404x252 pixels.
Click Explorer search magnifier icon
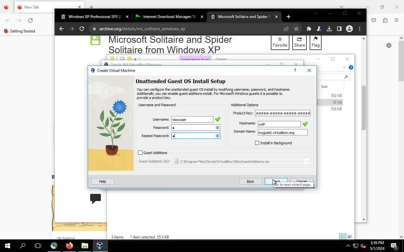346,77
